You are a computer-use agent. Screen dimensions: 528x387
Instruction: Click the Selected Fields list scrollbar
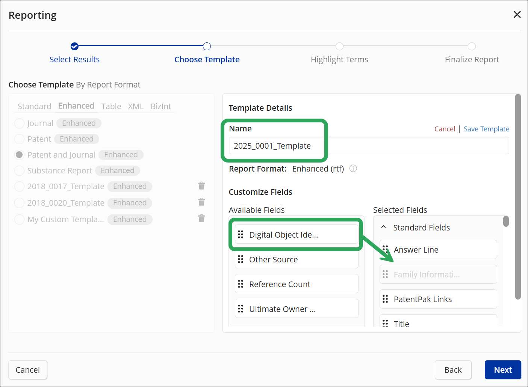pos(506,221)
